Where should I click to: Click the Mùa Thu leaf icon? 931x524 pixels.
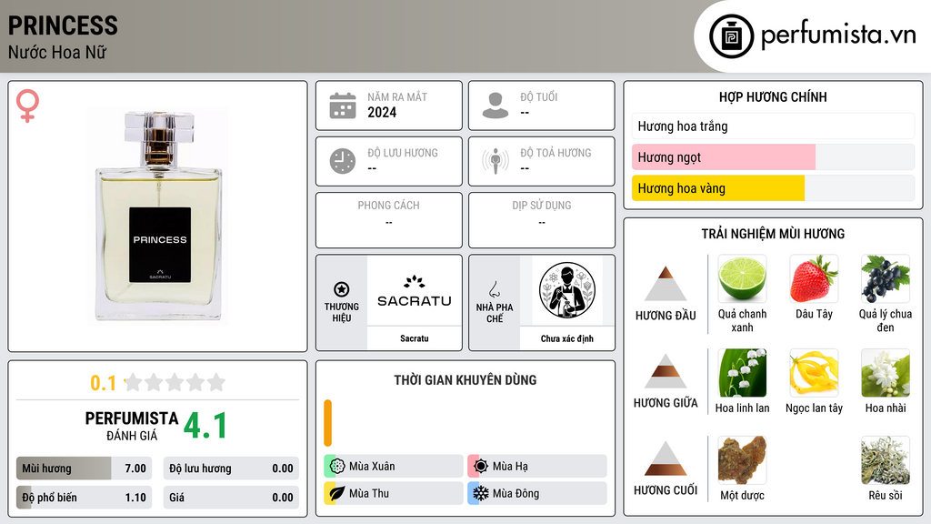337,493
